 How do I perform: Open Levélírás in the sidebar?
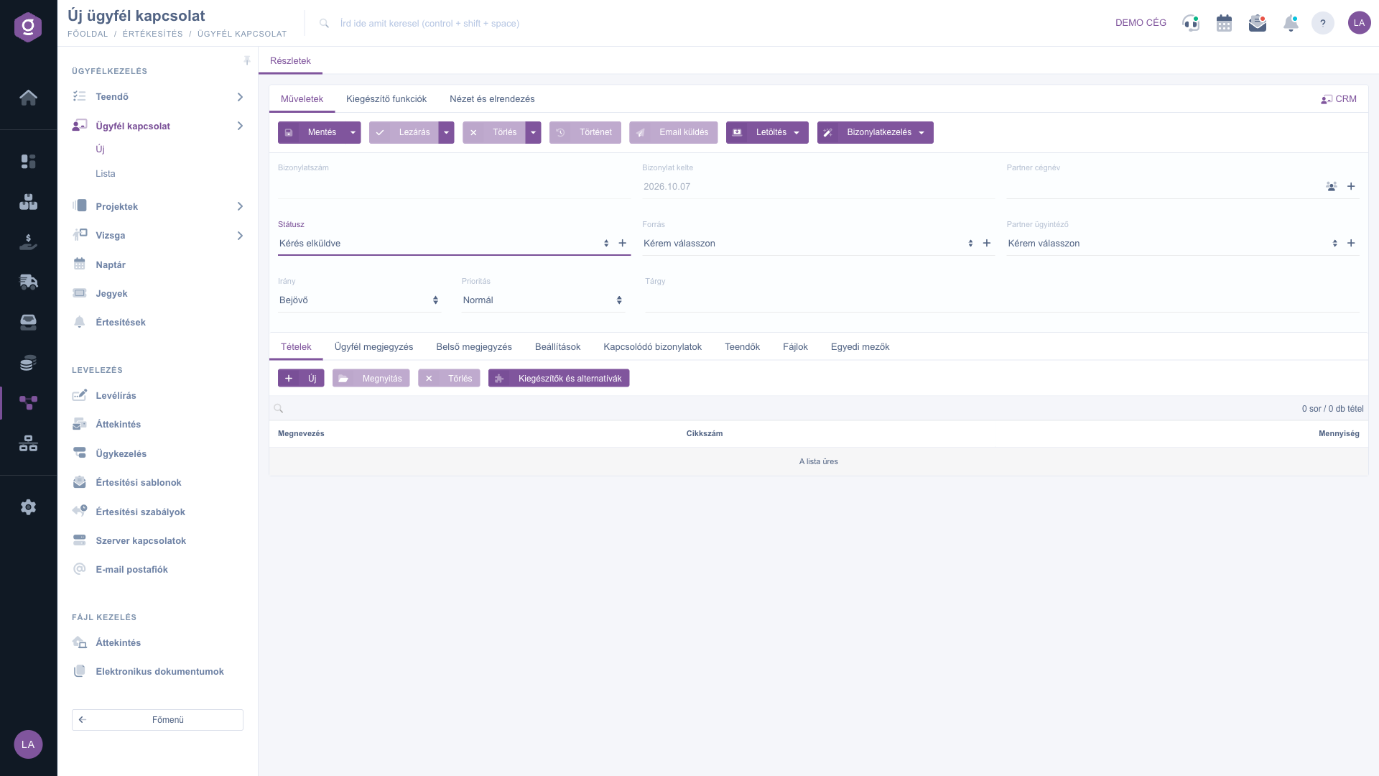(x=116, y=396)
